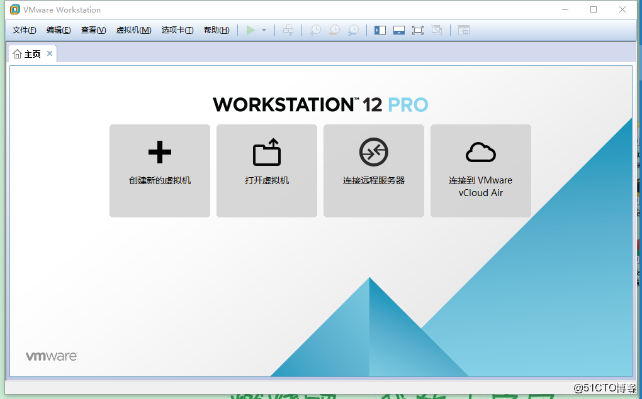Click the revert to snapshot icon
This screenshot has height=399, width=642.
tap(334, 30)
